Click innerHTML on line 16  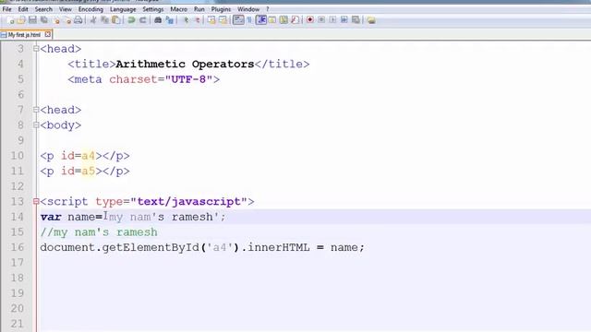[279, 247]
